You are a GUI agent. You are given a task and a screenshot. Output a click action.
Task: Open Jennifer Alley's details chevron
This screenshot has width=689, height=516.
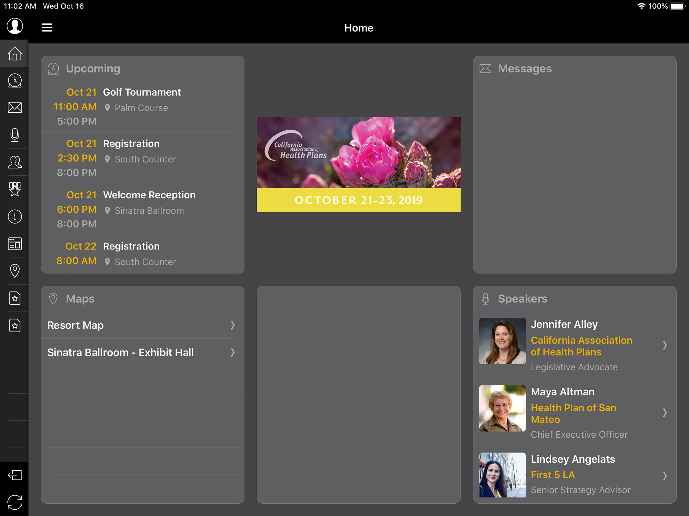pyautogui.click(x=665, y=345)
